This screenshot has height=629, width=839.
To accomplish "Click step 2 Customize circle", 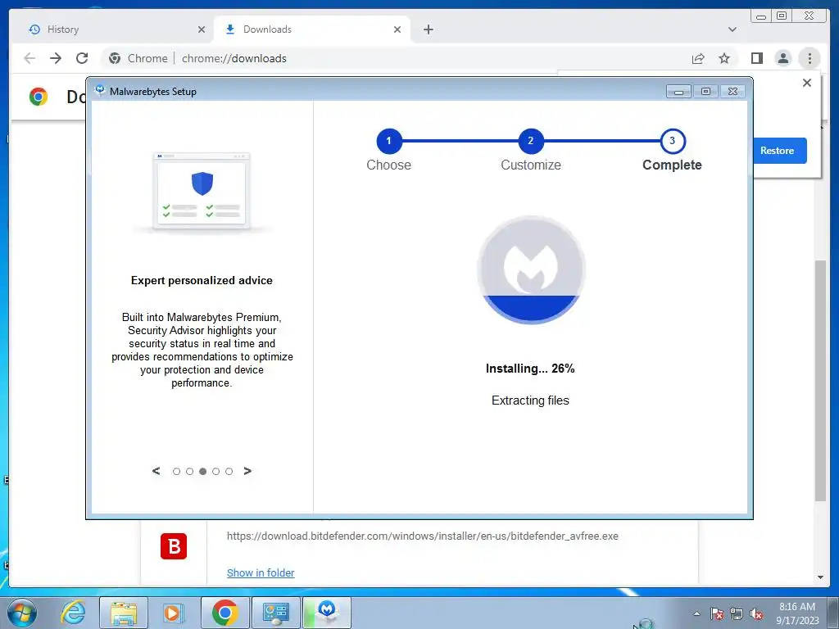I will point(530,141).
